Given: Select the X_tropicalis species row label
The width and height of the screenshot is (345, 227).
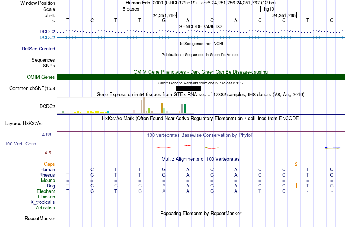Looking at the screenshot, I should [x=43, y=202].
